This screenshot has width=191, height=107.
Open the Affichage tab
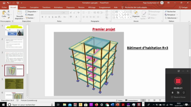[92, 7]
